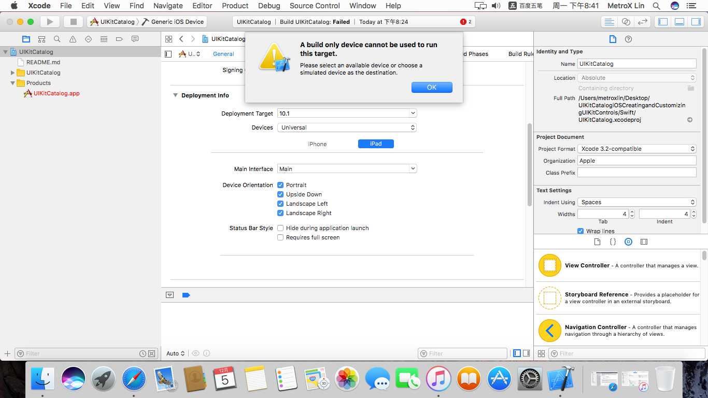Toggle the Upside Down checkbox
Viewport: 708px width, 398px height.
coord(280,194)
